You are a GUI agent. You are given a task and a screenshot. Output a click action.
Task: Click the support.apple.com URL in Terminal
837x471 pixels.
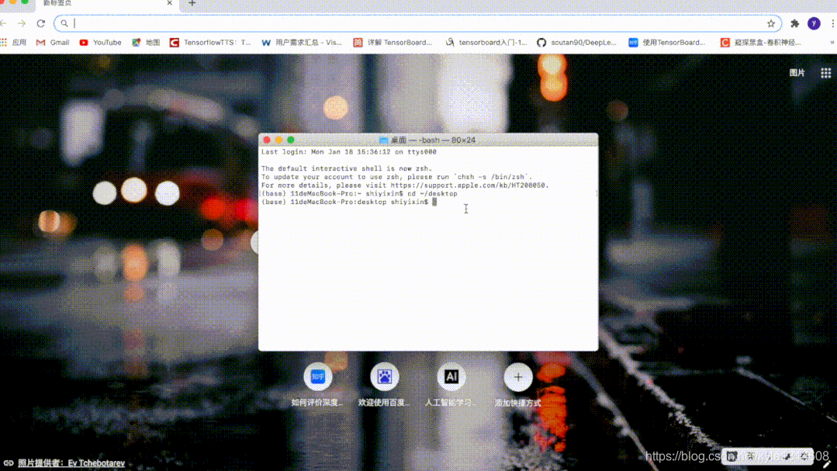(x=468, y=185)
